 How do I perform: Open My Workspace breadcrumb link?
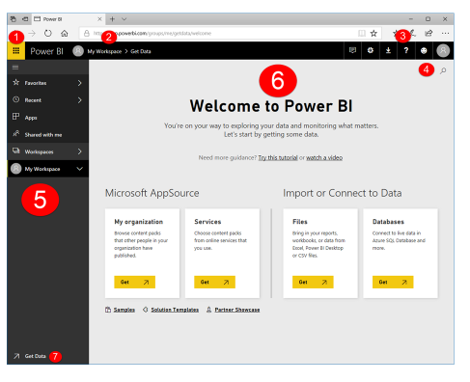tap(104, 51)
